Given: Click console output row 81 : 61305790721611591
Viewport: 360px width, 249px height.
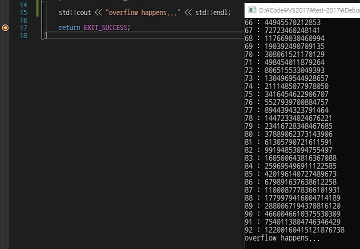Looking at the screenshot, I should pyautogui.click(x=288, y=142).
